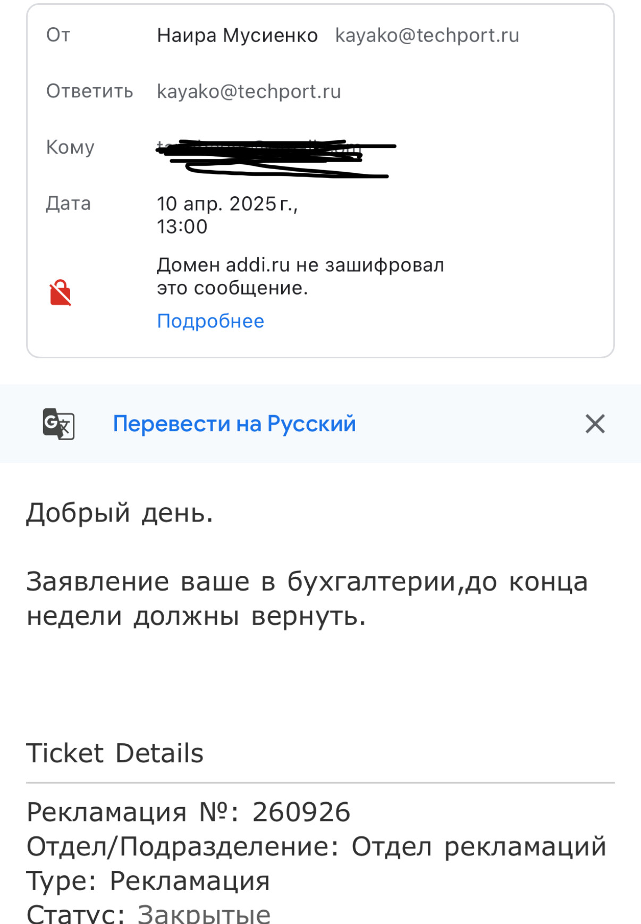
Task: Tap the red unencrypted lock icon
Action: coord(60,292)
